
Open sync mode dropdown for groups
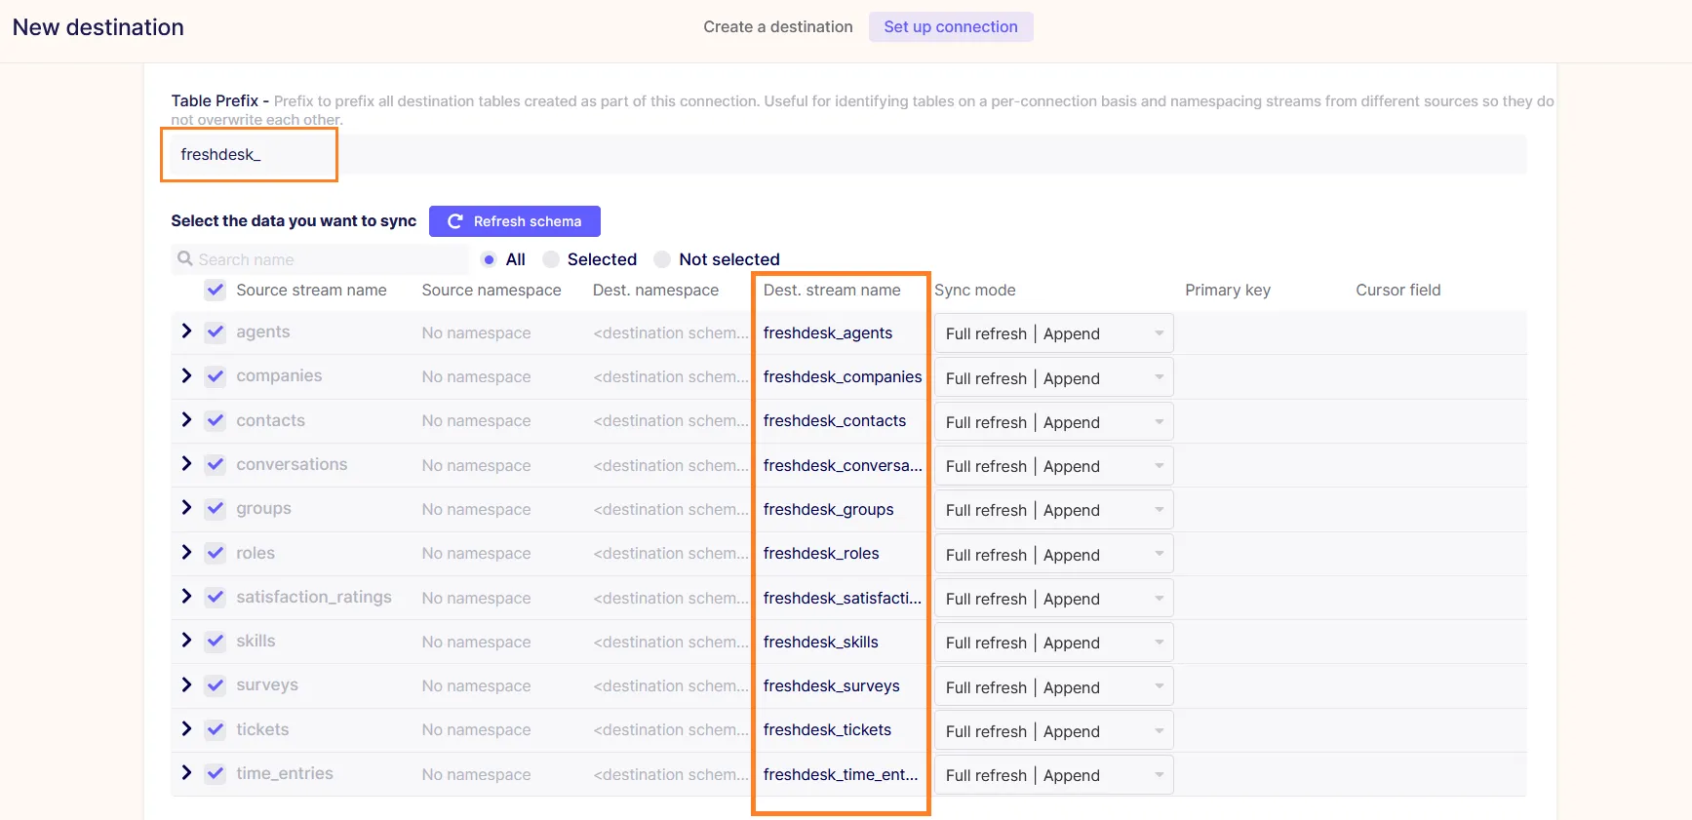click(x=1053, y=510)
